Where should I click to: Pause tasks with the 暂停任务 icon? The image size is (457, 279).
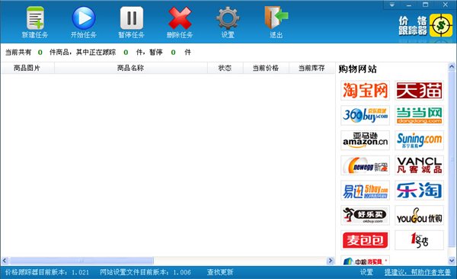pos(132,18)
